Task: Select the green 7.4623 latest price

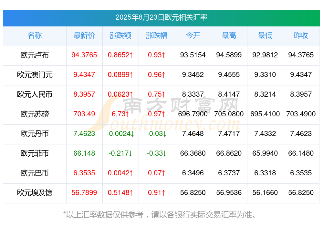Action: click(x=84, y=133)
